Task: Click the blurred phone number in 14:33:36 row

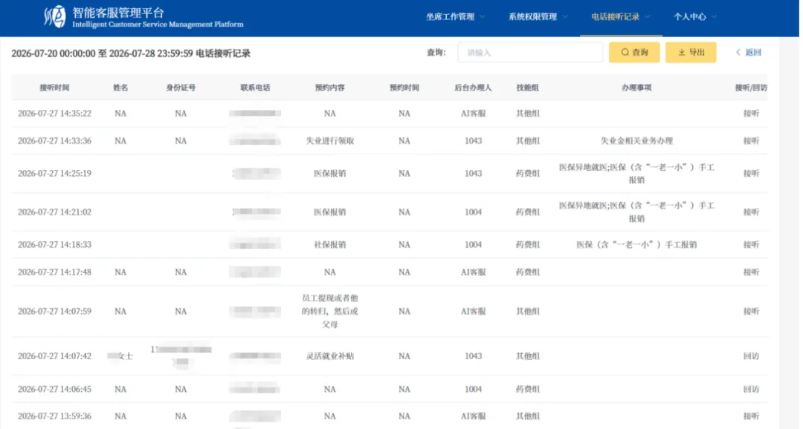Action: point(255,140)
